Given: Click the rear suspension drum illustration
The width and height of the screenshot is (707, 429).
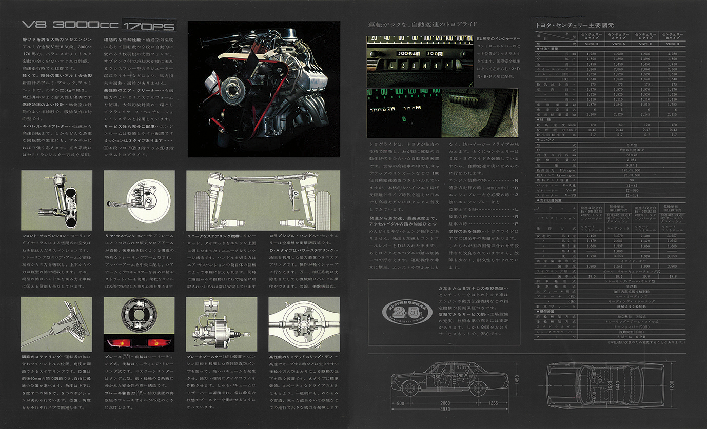Looking at the screenshot, I should tap(139, 200).
